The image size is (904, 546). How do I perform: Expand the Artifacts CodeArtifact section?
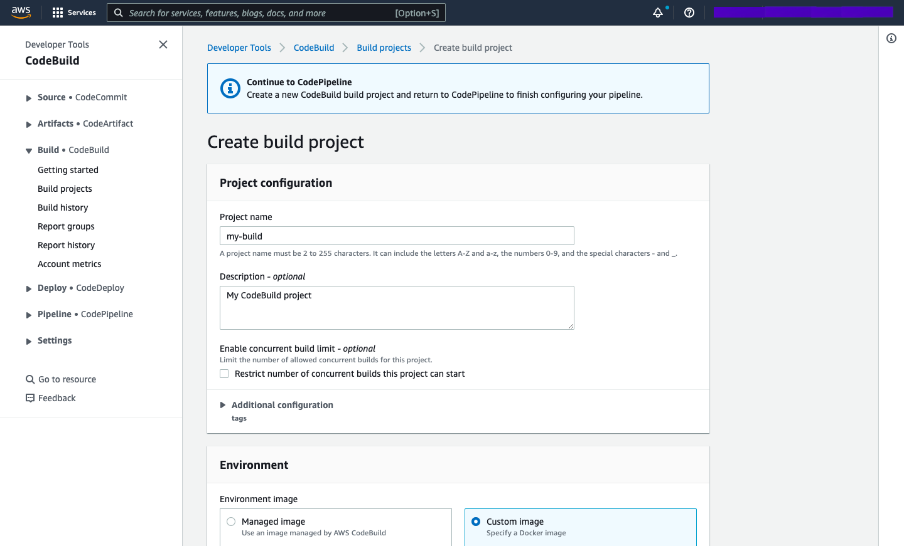(x=29, y=125)
